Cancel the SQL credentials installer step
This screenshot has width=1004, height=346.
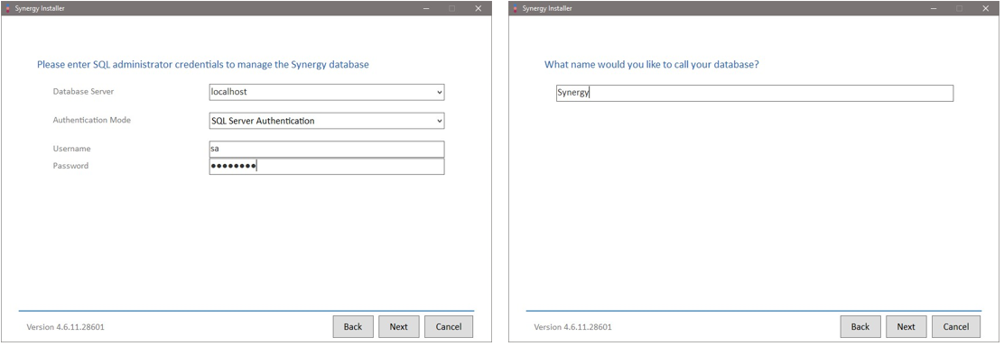[x=448, y=327]
